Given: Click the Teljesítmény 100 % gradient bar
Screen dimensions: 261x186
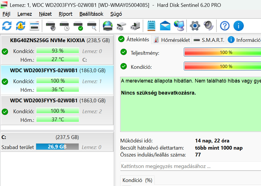Looking at the screenshot, I should [x=223, y=52].
